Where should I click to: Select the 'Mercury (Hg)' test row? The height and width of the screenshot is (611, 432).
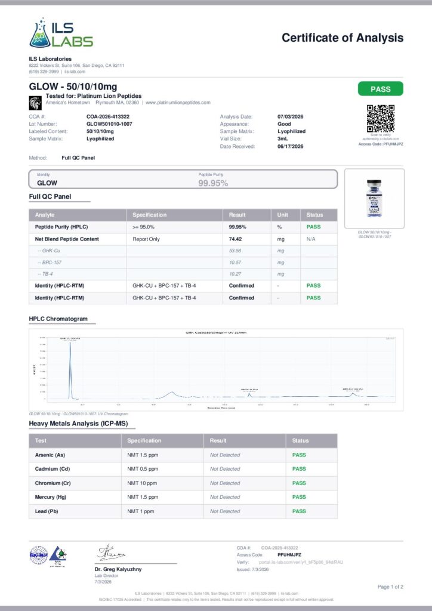(x=183, y=497)
